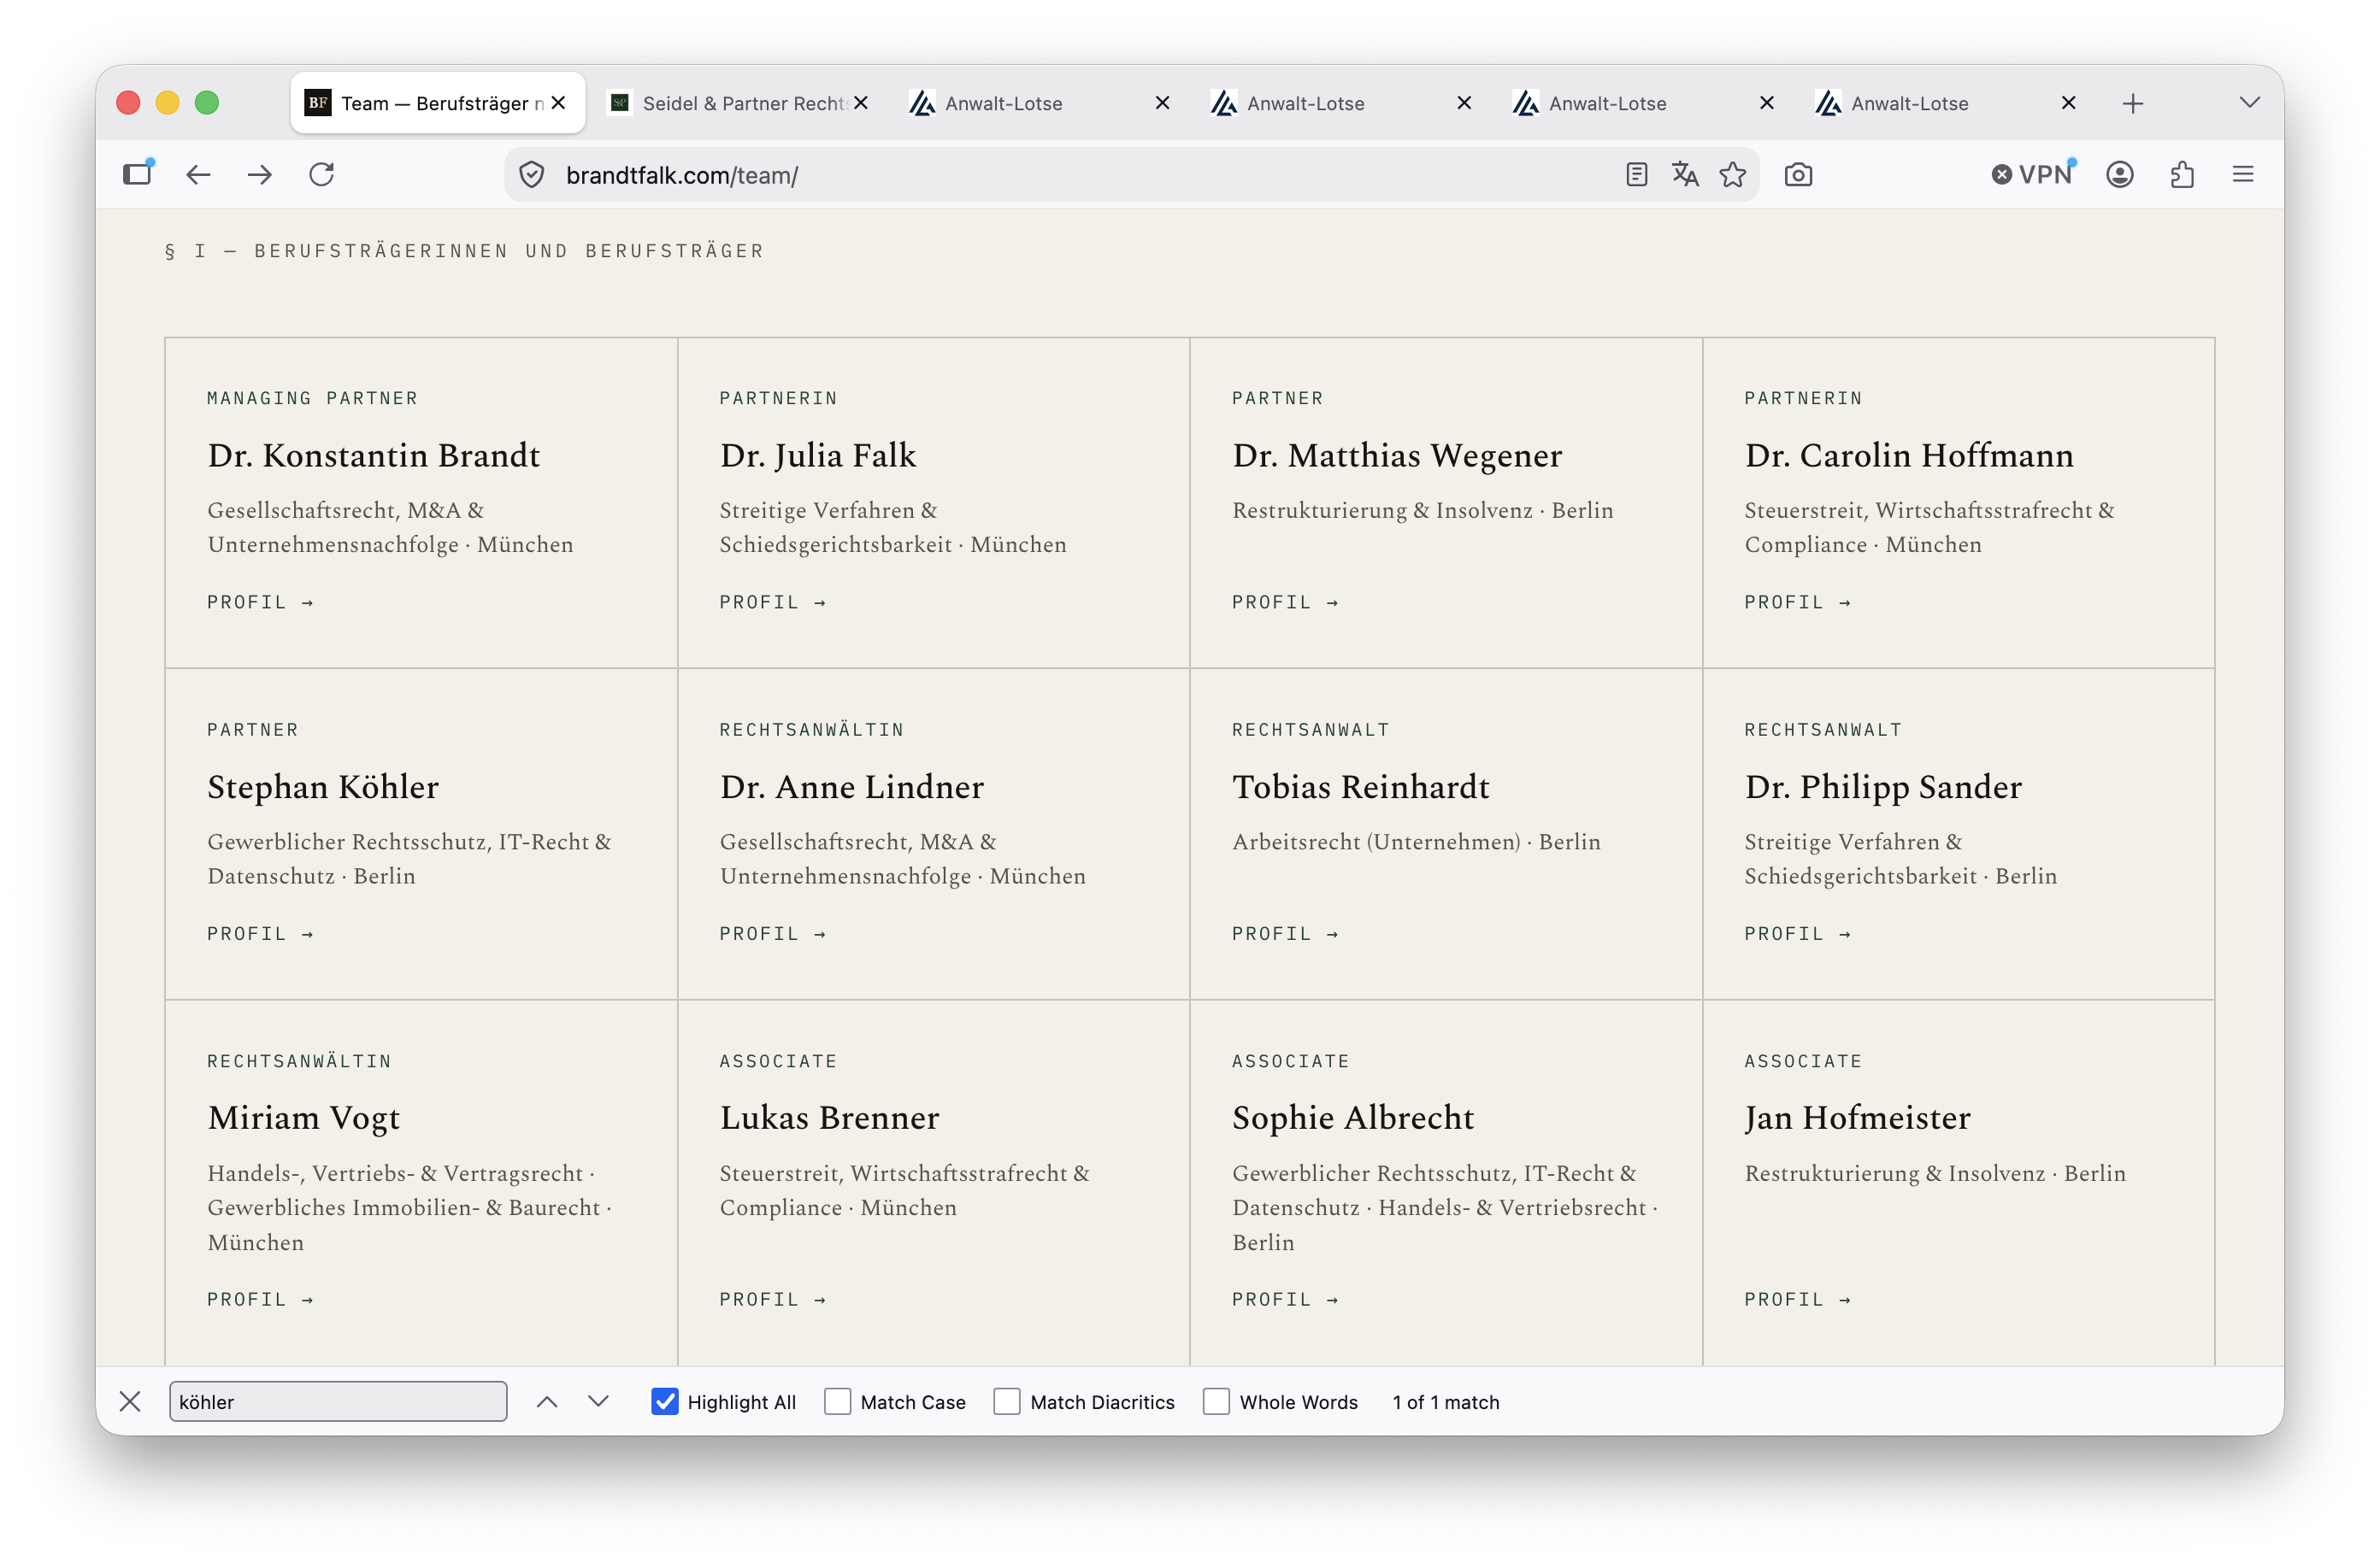2380x1562 pixels.
Task: Enable Whole Words option
Action: tap(1216, 1401)
